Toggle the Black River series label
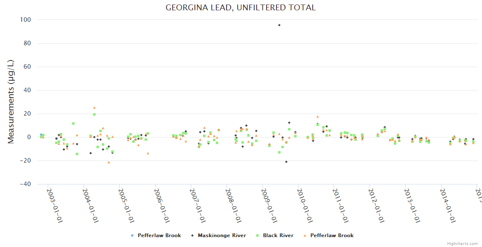This screenshot has width=482, height=247. coord(278,235)
